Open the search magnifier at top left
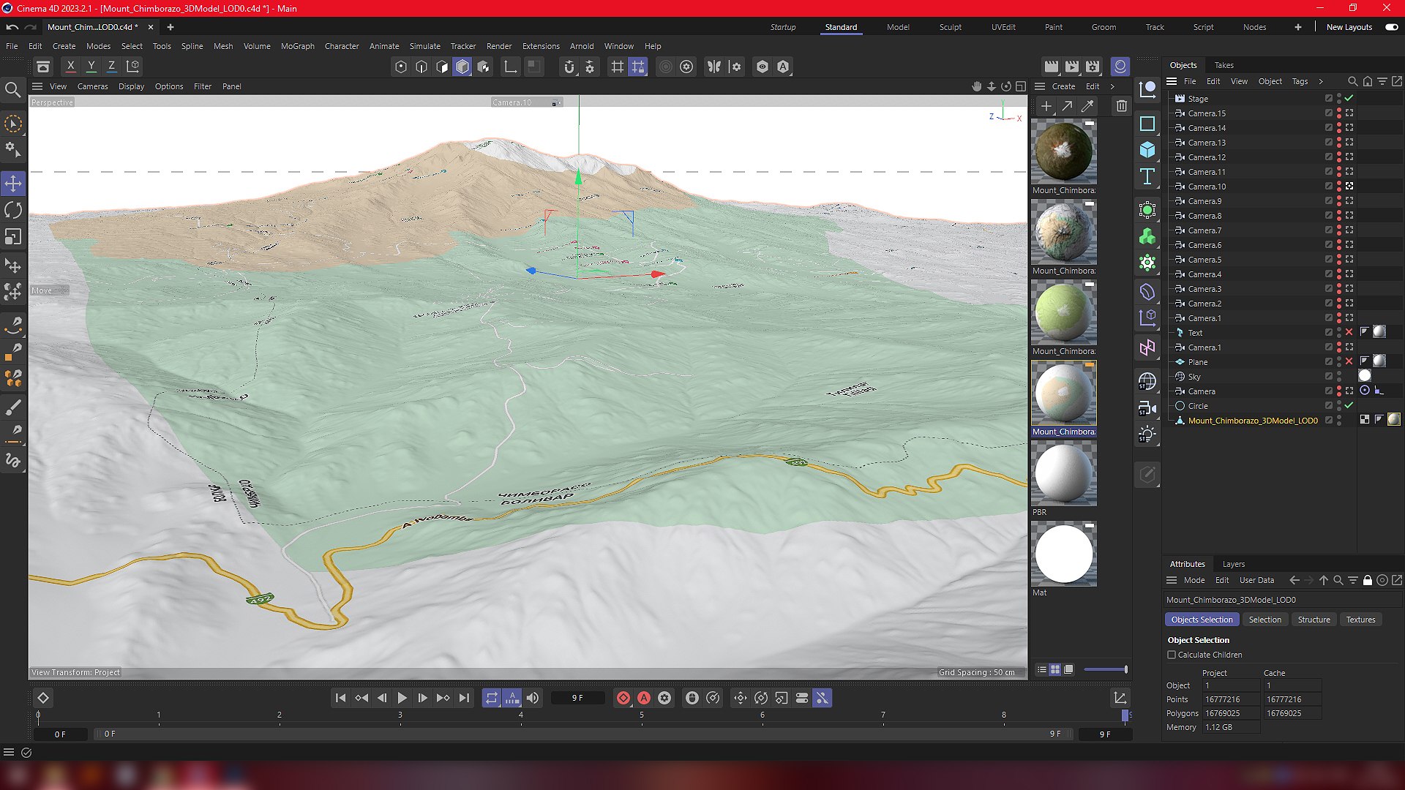The height and width of the screenshot is (790, 1405). [12, 90]
